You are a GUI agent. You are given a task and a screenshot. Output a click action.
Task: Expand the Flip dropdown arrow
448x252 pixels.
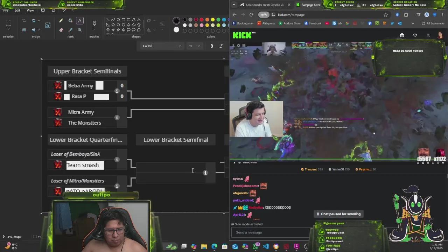(38, 30)
